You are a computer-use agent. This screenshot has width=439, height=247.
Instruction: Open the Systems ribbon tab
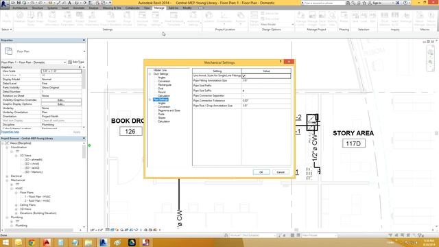coord(52,8)
